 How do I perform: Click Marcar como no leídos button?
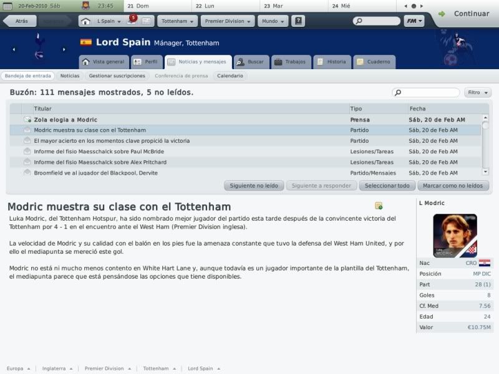pyautogui.click(x=453, y=185)
